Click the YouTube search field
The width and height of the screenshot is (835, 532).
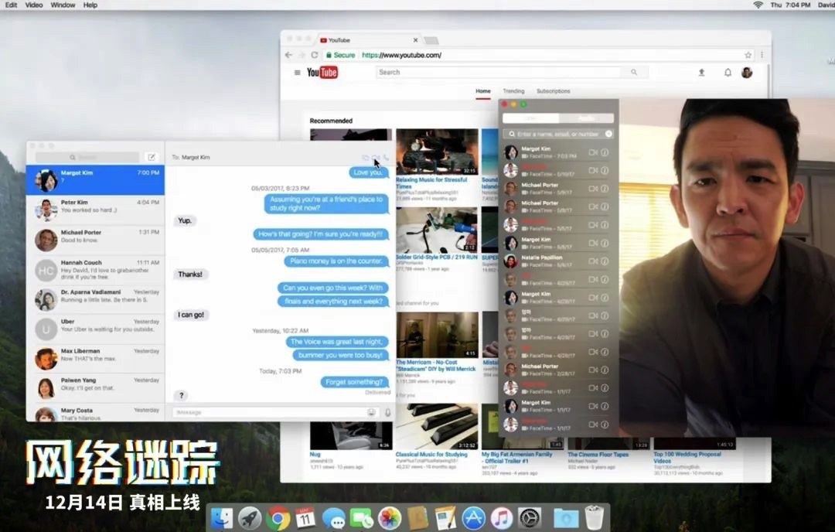499,72
